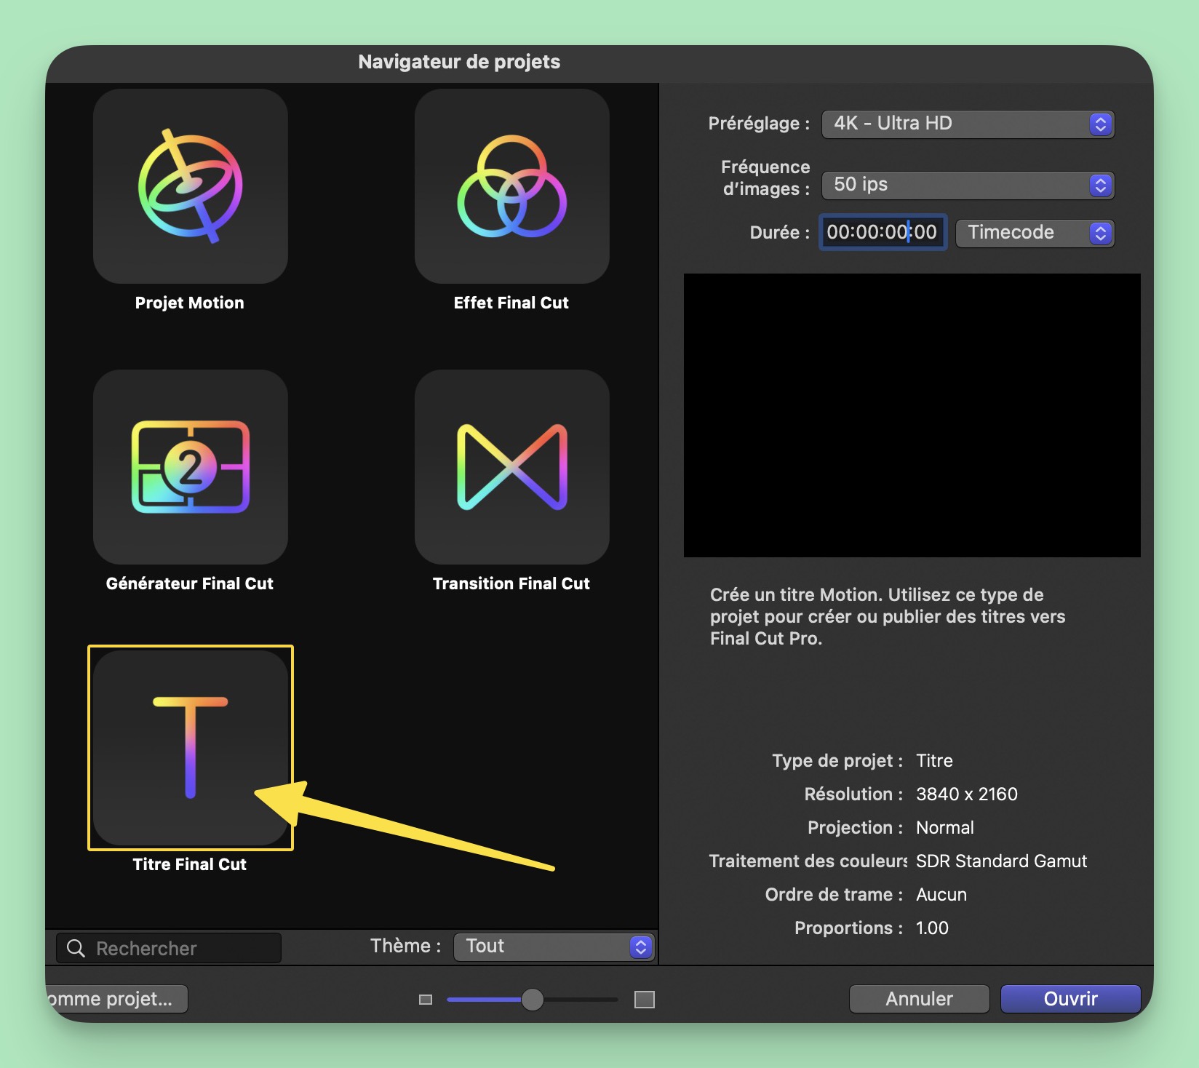This screenshot has height=1068, width=1199.
Task: Click the Ouvrir button
Action: [1070, 999]
